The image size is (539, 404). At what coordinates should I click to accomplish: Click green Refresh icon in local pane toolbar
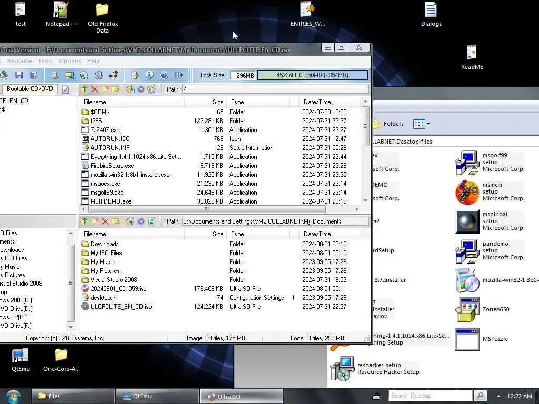pos(152,221)
